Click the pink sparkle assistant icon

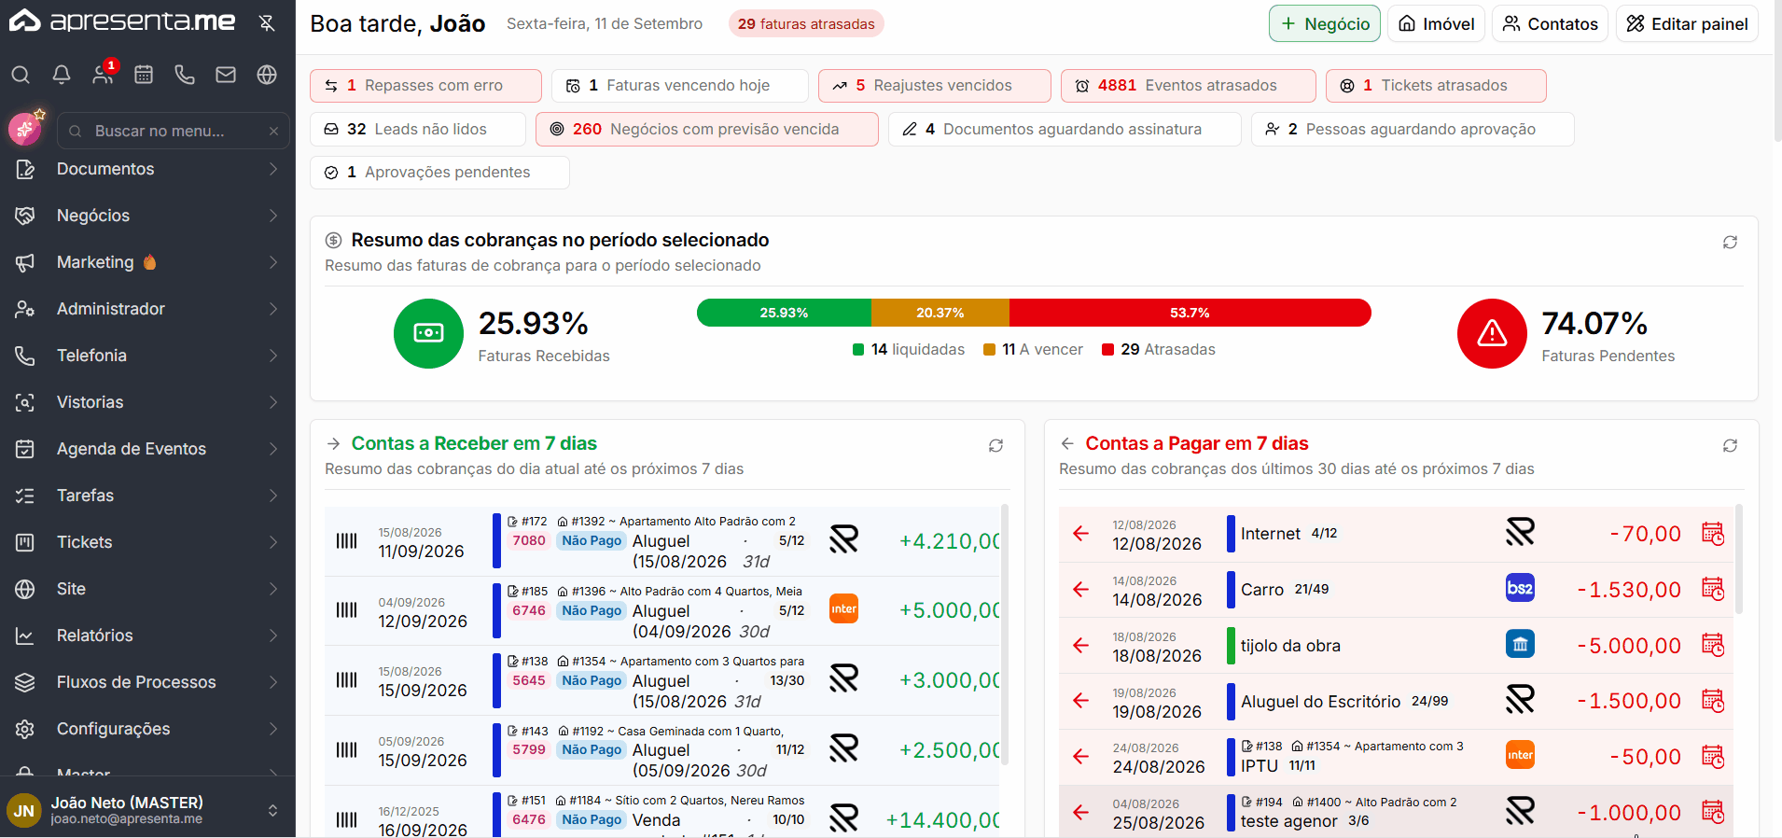(x=25, y=129)
